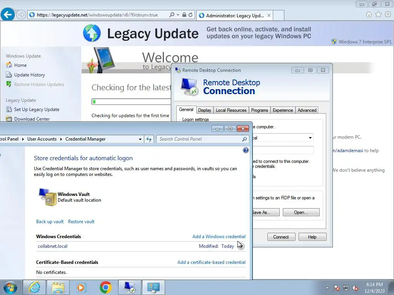
Task: Show hidden system tray icons arrow
Action: [x=327, y=288]
